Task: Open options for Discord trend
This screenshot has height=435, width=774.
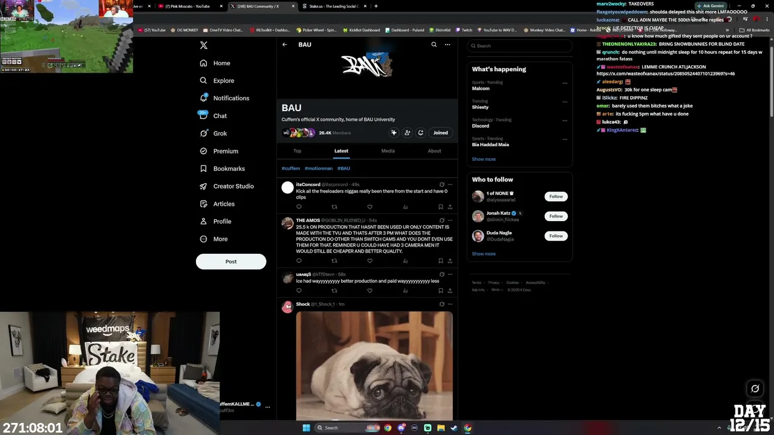Action: coord(565,121)
